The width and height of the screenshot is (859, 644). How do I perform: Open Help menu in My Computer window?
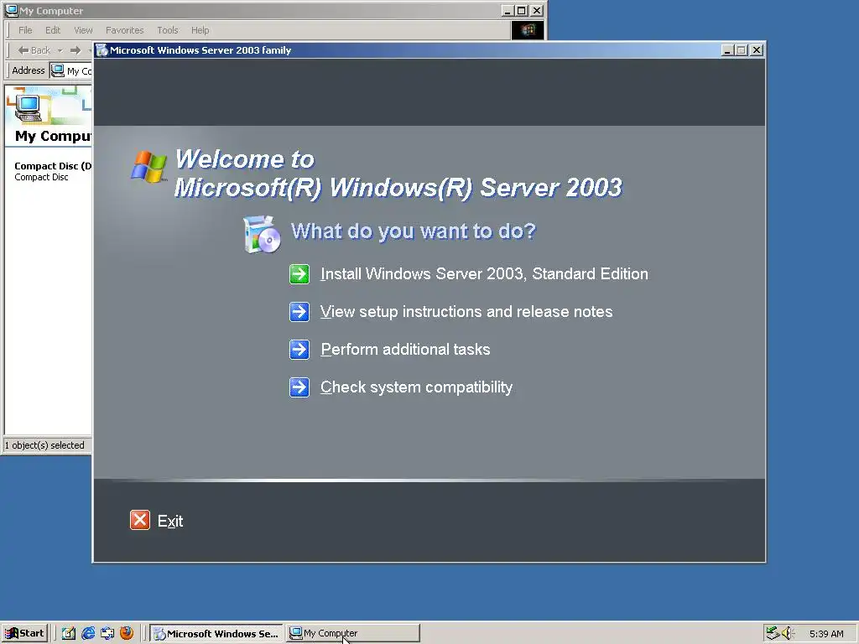click(200, 30)
